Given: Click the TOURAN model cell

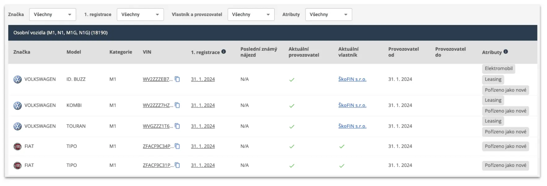Looking at the screenshot, I should (76, 126).
